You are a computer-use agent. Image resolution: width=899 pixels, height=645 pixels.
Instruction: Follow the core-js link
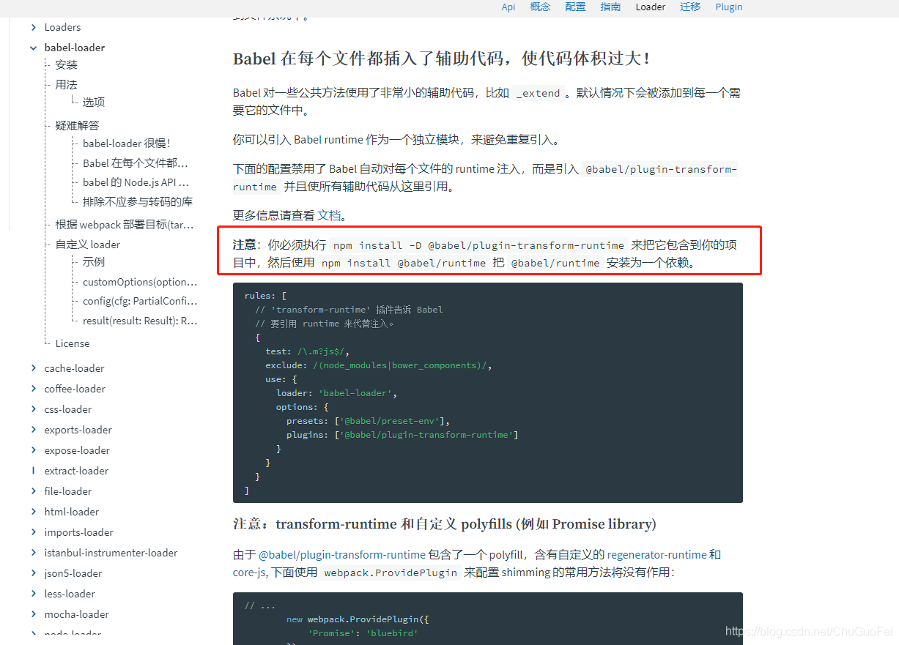point(249,573)
